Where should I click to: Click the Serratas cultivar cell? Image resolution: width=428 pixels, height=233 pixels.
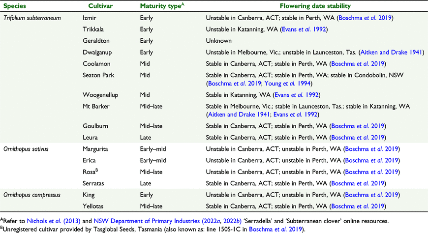(x=93, y=183)
